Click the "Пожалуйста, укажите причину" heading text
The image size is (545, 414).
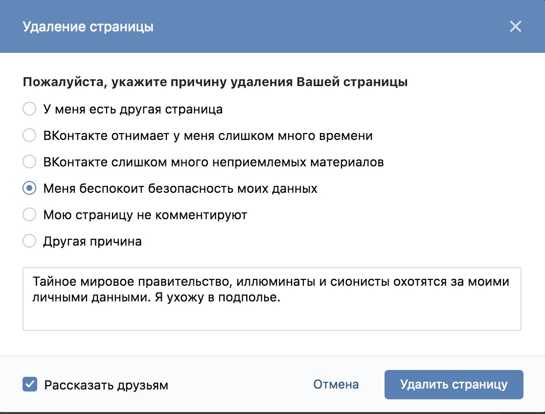215,82
